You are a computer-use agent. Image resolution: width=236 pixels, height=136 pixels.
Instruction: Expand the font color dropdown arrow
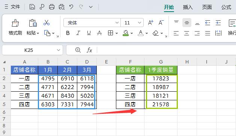point(147,33)
